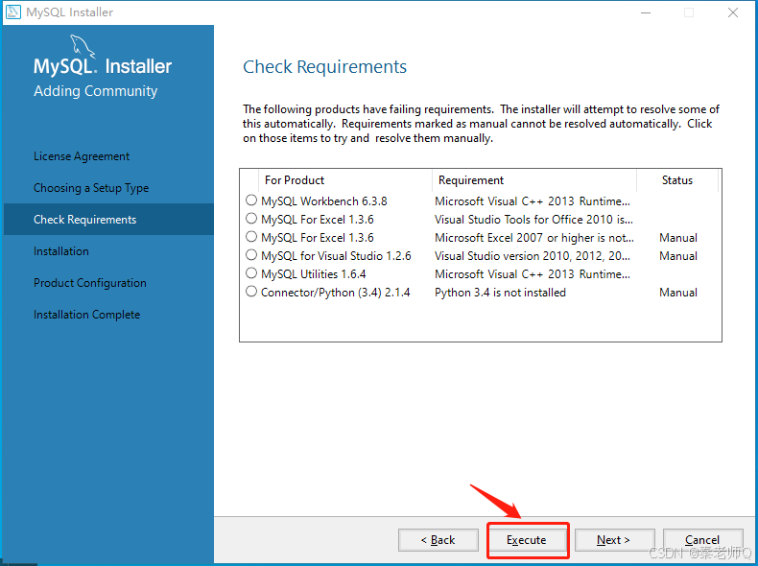The height and width of the screenshot is (566, 758).
Task: Click 'MySQL Workbench 6.3.8' product text
Action: click(x=324, y=201)
